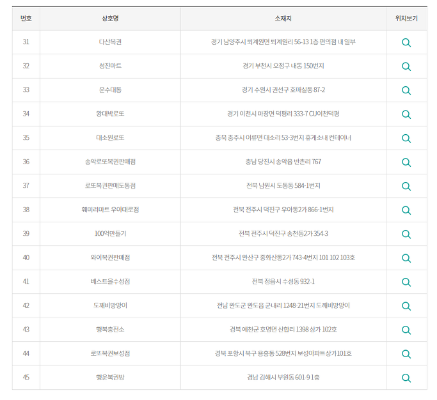View location of 행운복권방
Viewport: 437px width, 400px height.
pos(406,378)
